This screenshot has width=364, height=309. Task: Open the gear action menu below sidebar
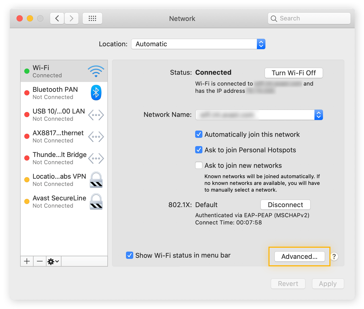point(53,261)
